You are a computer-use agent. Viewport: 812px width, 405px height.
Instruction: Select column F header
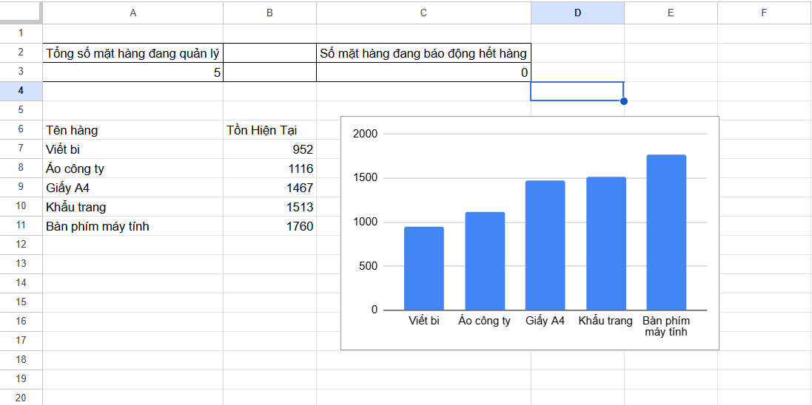[x=765, y=13]
